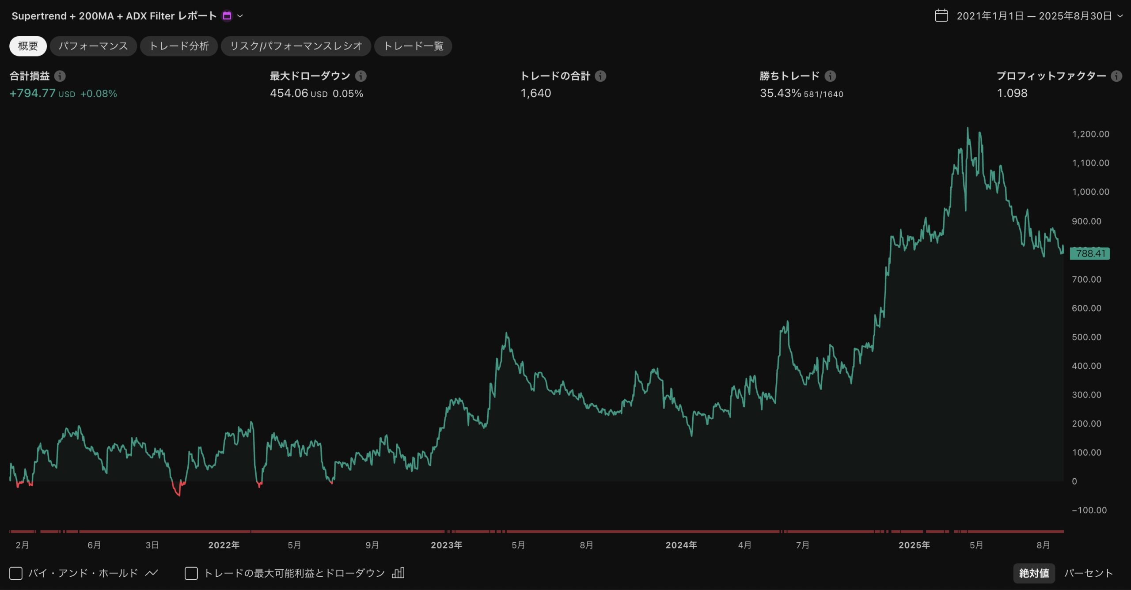Click bar chart icon after ドローダウン label

398,573
